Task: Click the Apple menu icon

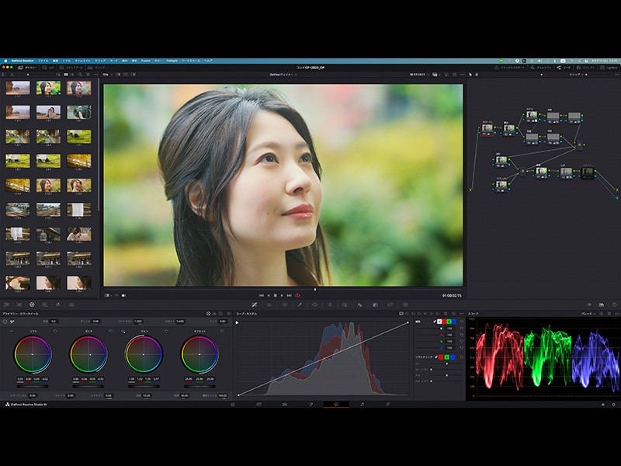Action: pyautogui.click(x=4, y=60)
